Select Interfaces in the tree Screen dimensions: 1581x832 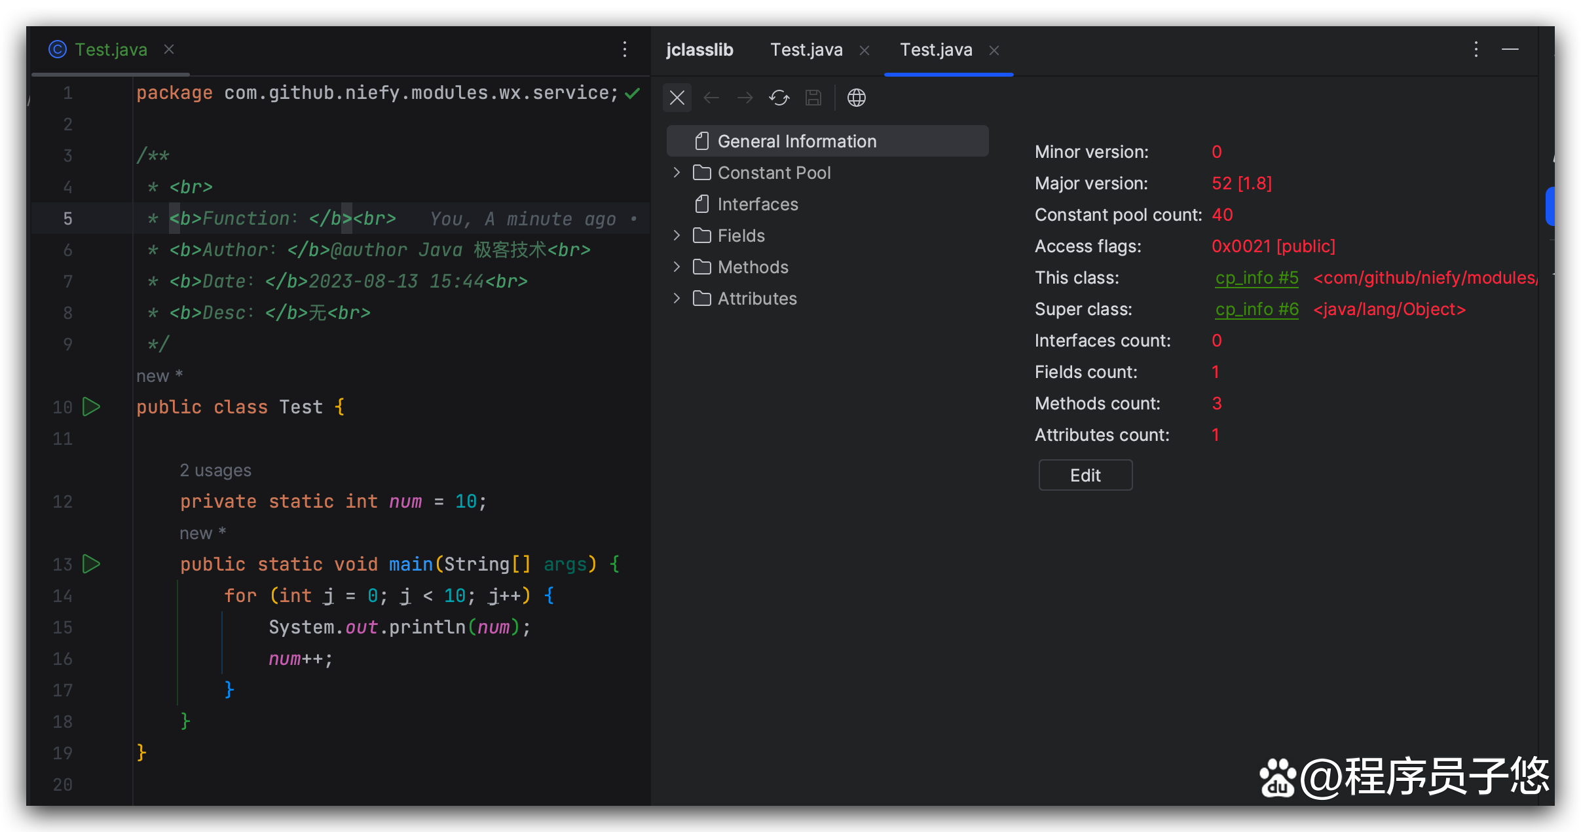click(x=757, y=204)
